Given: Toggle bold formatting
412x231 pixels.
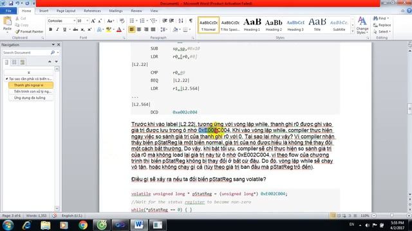Looking at the screenshot, I should (x=50, y=30).
